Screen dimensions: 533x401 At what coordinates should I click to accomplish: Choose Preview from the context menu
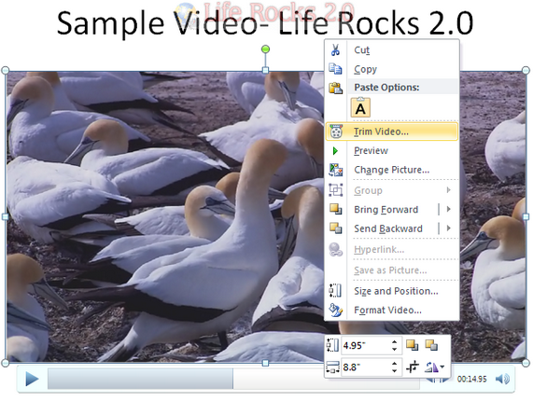pos(392,151)
